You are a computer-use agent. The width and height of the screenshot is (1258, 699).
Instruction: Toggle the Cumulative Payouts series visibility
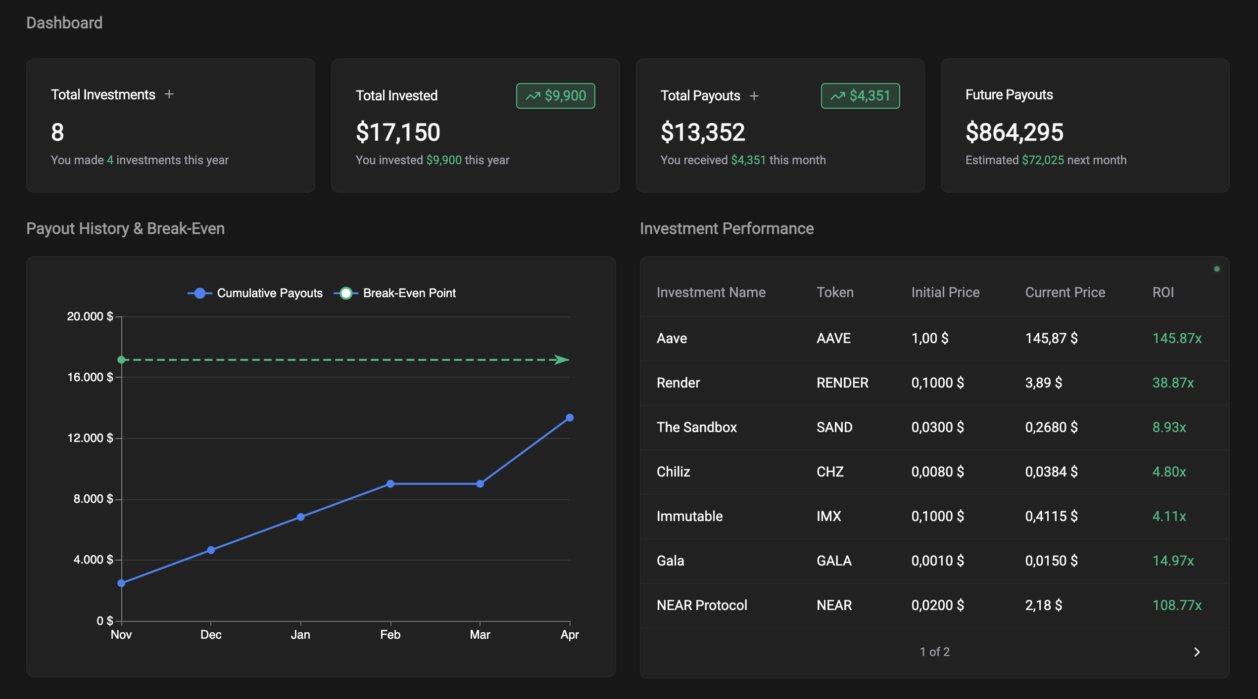(270, 293)
